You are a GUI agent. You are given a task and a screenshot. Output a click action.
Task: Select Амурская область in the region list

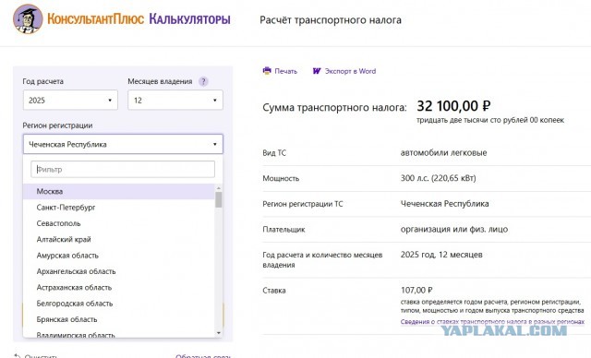tap(119, 256)
